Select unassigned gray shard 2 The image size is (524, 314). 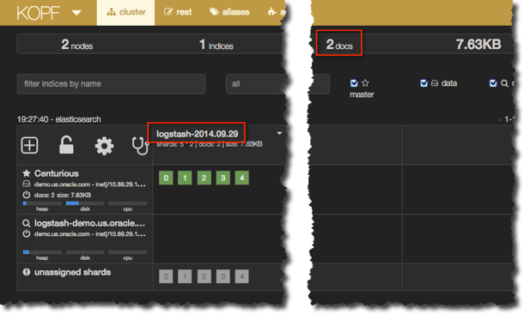pos(204,276)
